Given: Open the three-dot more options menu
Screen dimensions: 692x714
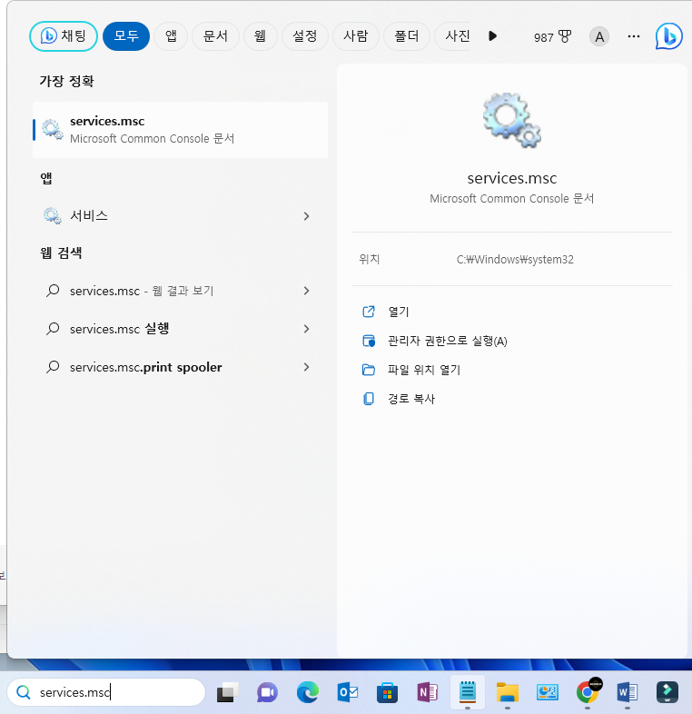Looking at the screenshot, I should tap(633, 36).
